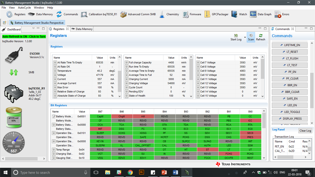Toggle log checkbox for Current register
The width and height of the screenshot is (315, 177).
tap(55, 79)
